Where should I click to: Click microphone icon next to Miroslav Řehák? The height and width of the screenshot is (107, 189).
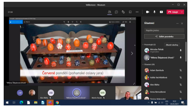click(180, 50)
